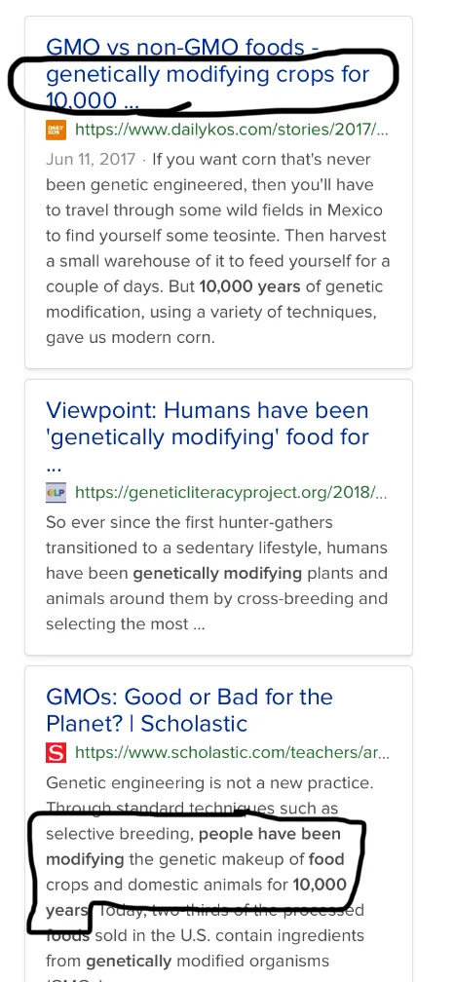The height and width of the screenshot is (982, 454).
Task: Visit the dailykos.com stories URL
Action: pos(232,130)
